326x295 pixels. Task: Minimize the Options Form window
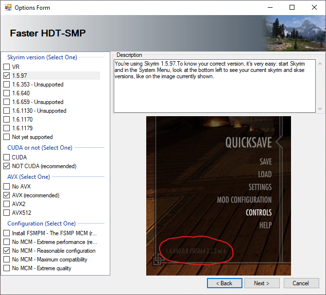tap(270, 7)
